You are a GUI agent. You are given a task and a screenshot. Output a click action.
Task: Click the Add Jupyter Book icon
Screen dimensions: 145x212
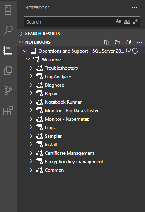pyautogui.click(x=106, y=42)
